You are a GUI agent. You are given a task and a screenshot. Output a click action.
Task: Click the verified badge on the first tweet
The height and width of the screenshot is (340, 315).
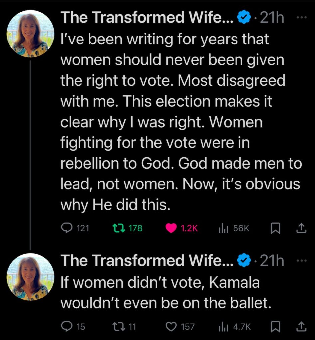(x=244, y=18)
